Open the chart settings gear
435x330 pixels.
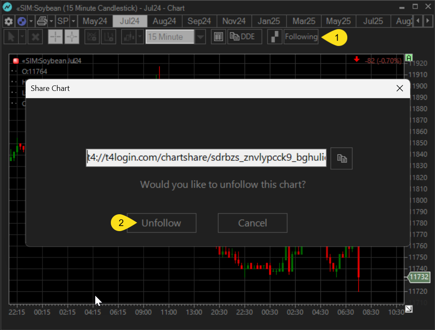click(x=8, y=21)
